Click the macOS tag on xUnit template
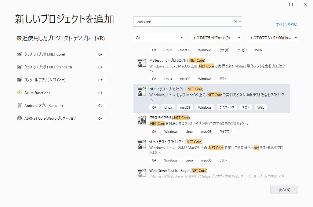Image resolution: width=313 pixels, height=207 pixels. tap(206, 160)
